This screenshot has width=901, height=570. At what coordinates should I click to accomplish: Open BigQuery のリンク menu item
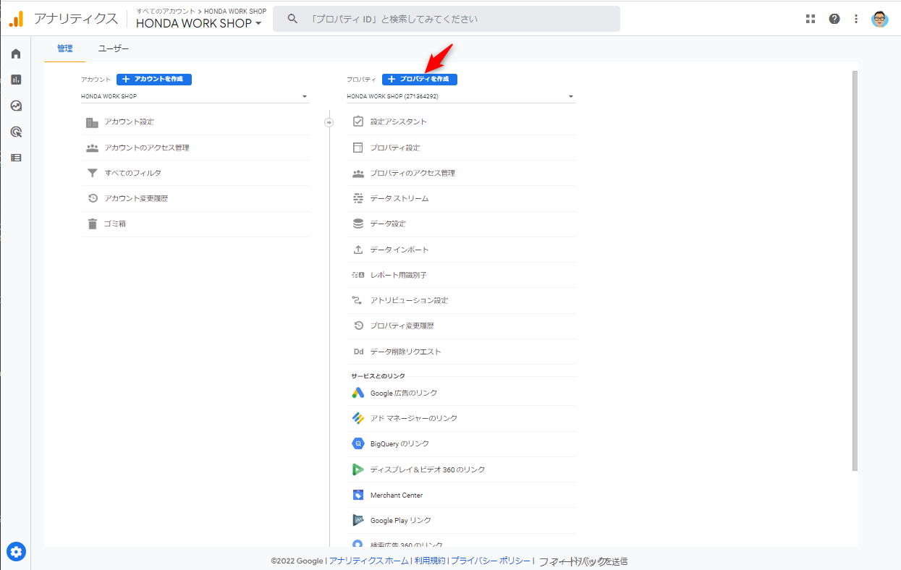461,443
